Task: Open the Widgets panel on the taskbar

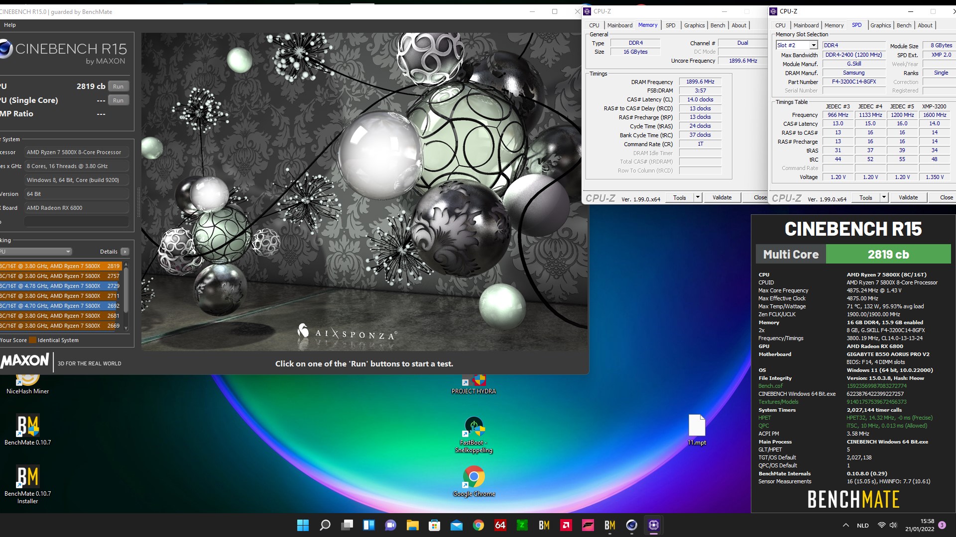Action: (369, 525)
